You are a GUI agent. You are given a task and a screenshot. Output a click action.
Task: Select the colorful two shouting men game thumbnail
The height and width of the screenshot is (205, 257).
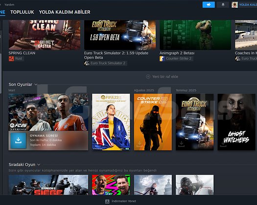coord(111,184)
